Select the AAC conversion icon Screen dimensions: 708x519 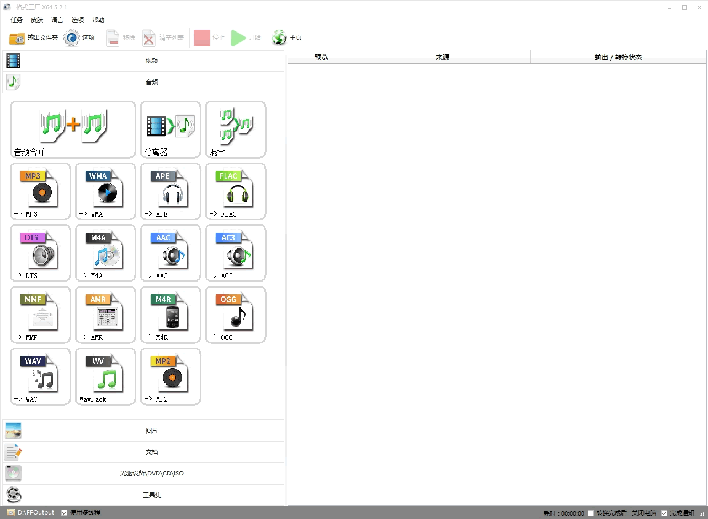171,253
